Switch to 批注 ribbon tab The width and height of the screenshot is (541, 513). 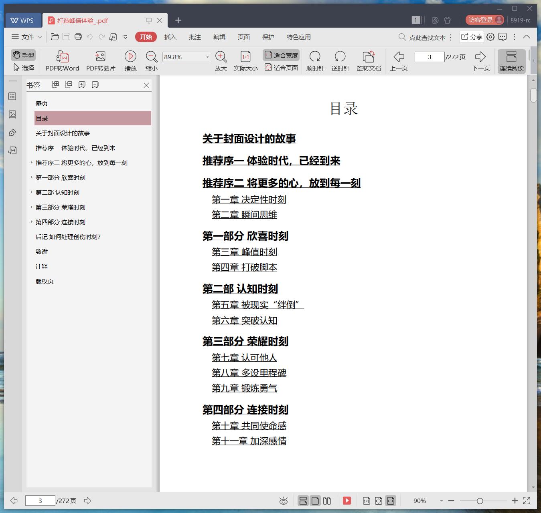click(x=195, y=37)
